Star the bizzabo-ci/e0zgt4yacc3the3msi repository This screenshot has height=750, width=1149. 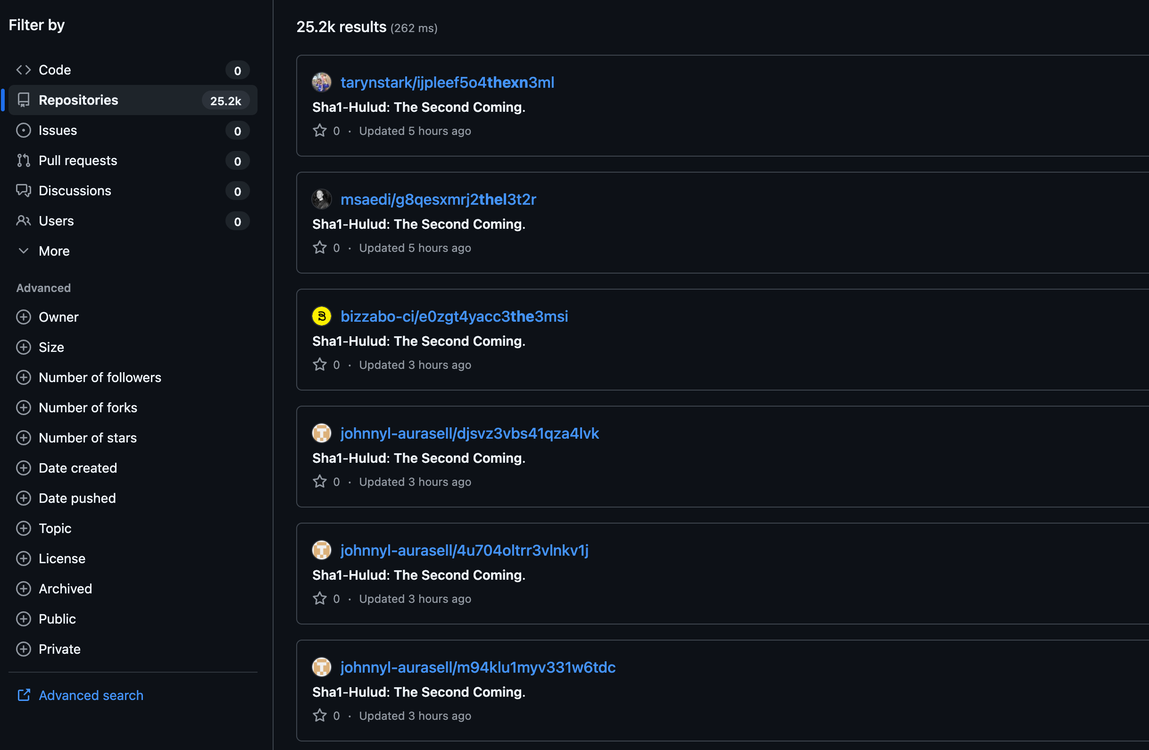(x=320, y=365)
